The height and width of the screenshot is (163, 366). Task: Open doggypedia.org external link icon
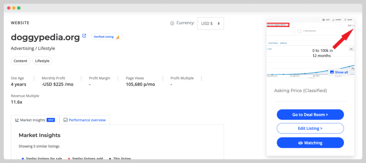tap(84, 36)
